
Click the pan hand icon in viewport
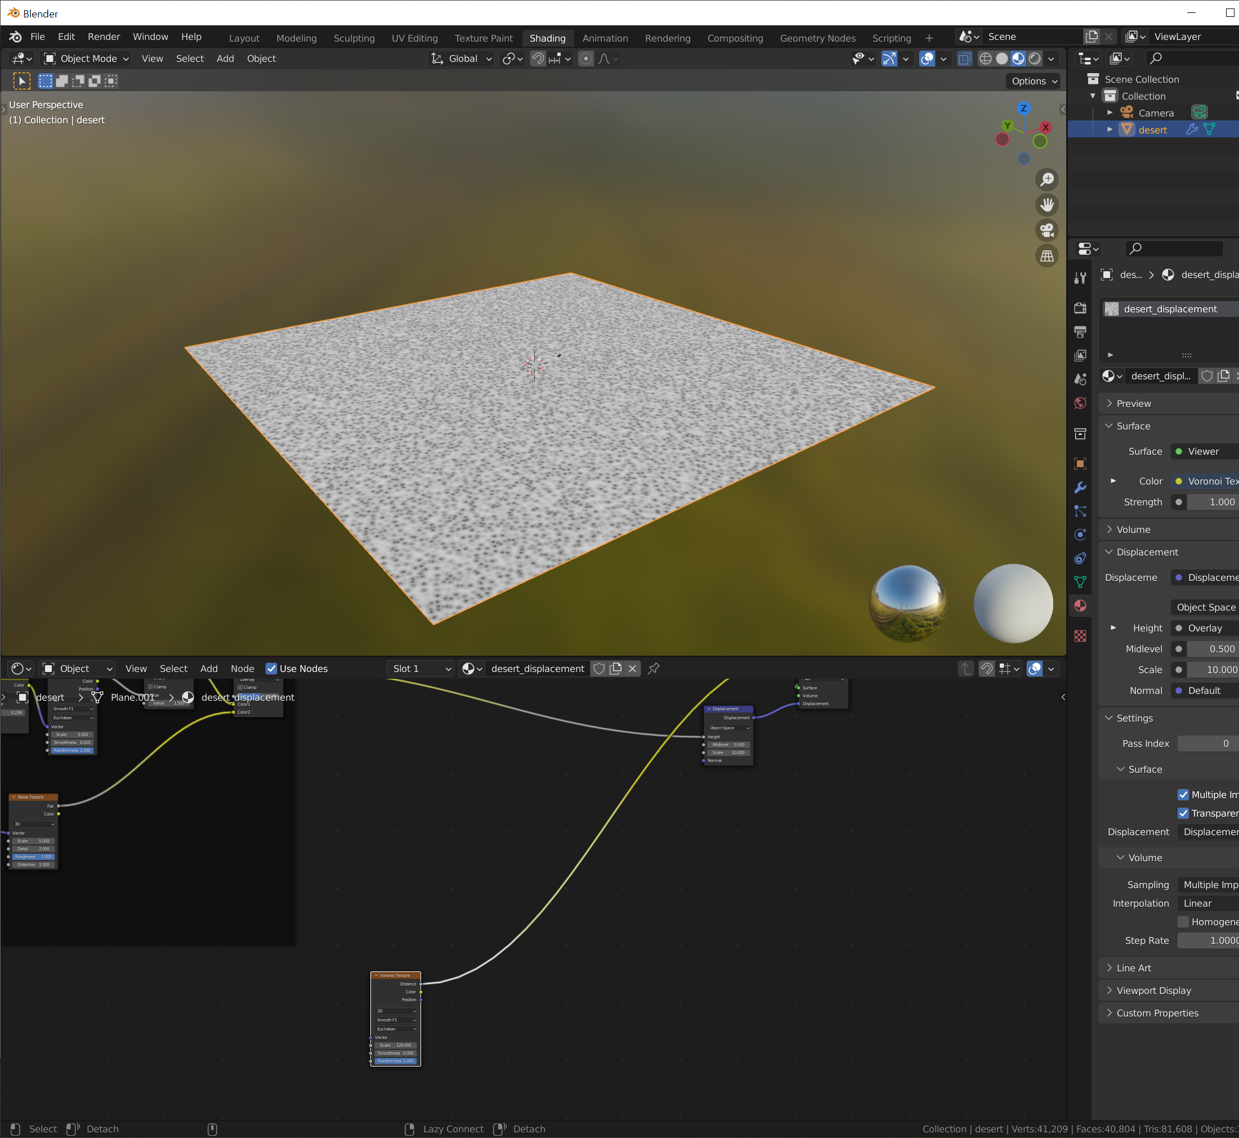[x=1047, y=204]
